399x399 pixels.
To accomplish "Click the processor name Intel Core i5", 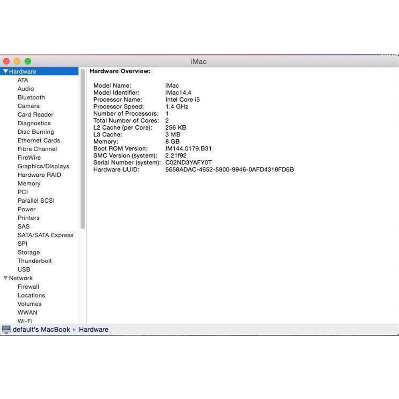I will pyautogui.click(x=182, y=99).
